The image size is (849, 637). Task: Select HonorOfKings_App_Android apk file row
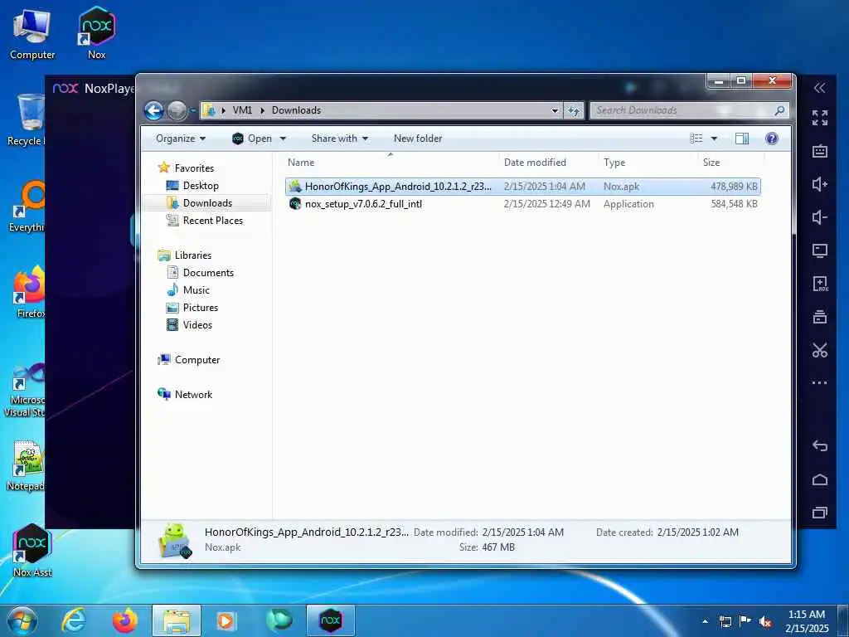click(x=523, y=187)
